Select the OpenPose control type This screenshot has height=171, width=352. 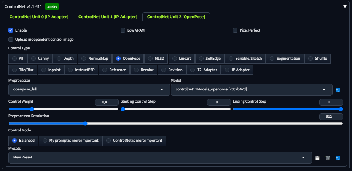pos(128,59)
